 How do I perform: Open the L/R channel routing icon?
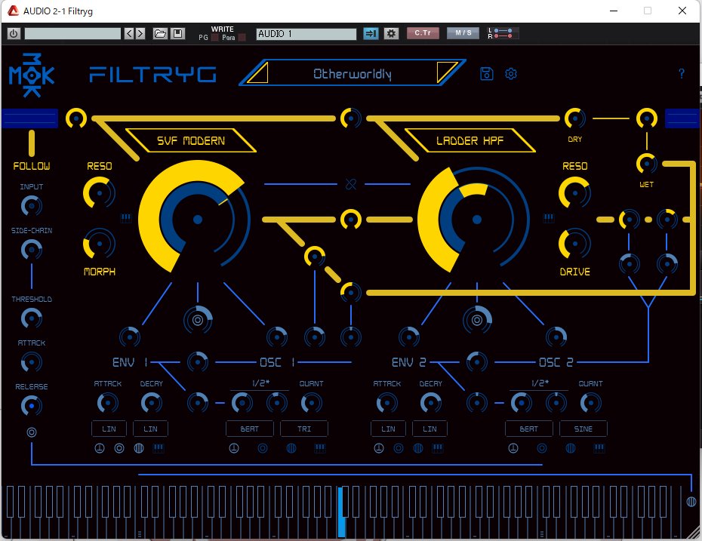[503, 33]
